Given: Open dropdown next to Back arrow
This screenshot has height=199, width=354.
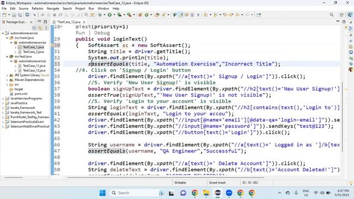Looking at the screenshot, I should point(242,15).
